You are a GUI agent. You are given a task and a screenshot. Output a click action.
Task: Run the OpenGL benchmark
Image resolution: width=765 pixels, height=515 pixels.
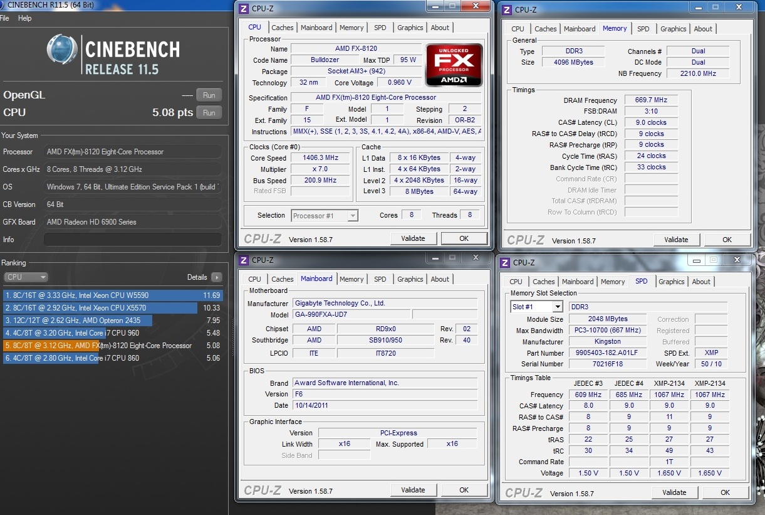point(209,95)
